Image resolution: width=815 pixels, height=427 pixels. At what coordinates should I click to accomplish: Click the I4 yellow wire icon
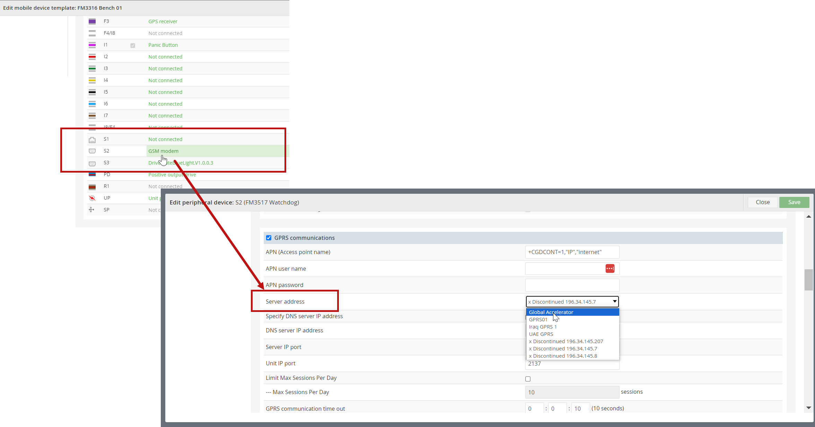coord(92,80)
